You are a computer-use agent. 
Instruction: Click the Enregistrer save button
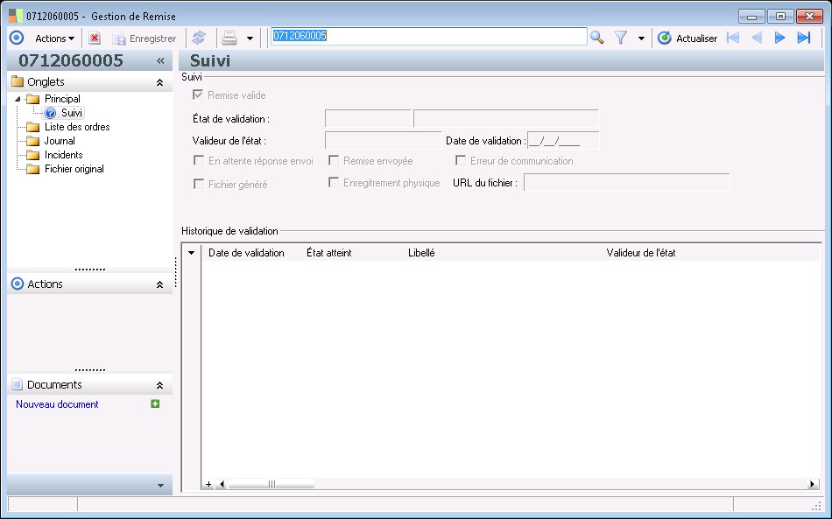(x=145, y=39)
